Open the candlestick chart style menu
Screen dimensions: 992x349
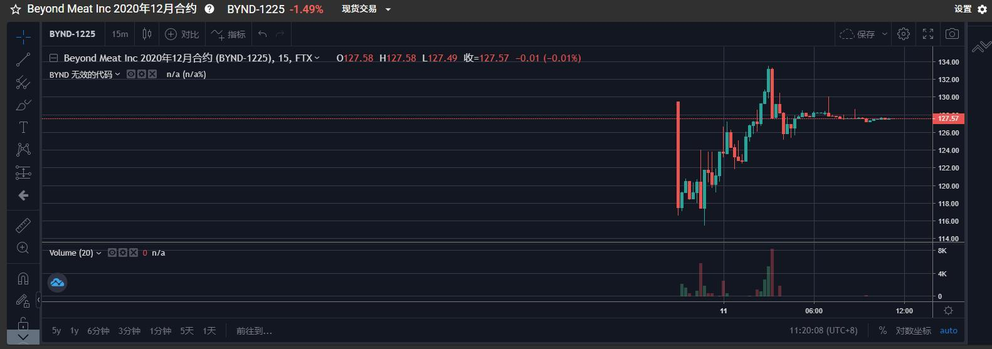coord(147,34)
